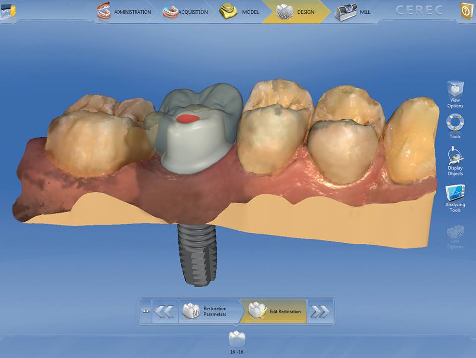This screenshot has height=358, width=476.
Task: Click the red screw channel marking
Action: tap(188, 119)
